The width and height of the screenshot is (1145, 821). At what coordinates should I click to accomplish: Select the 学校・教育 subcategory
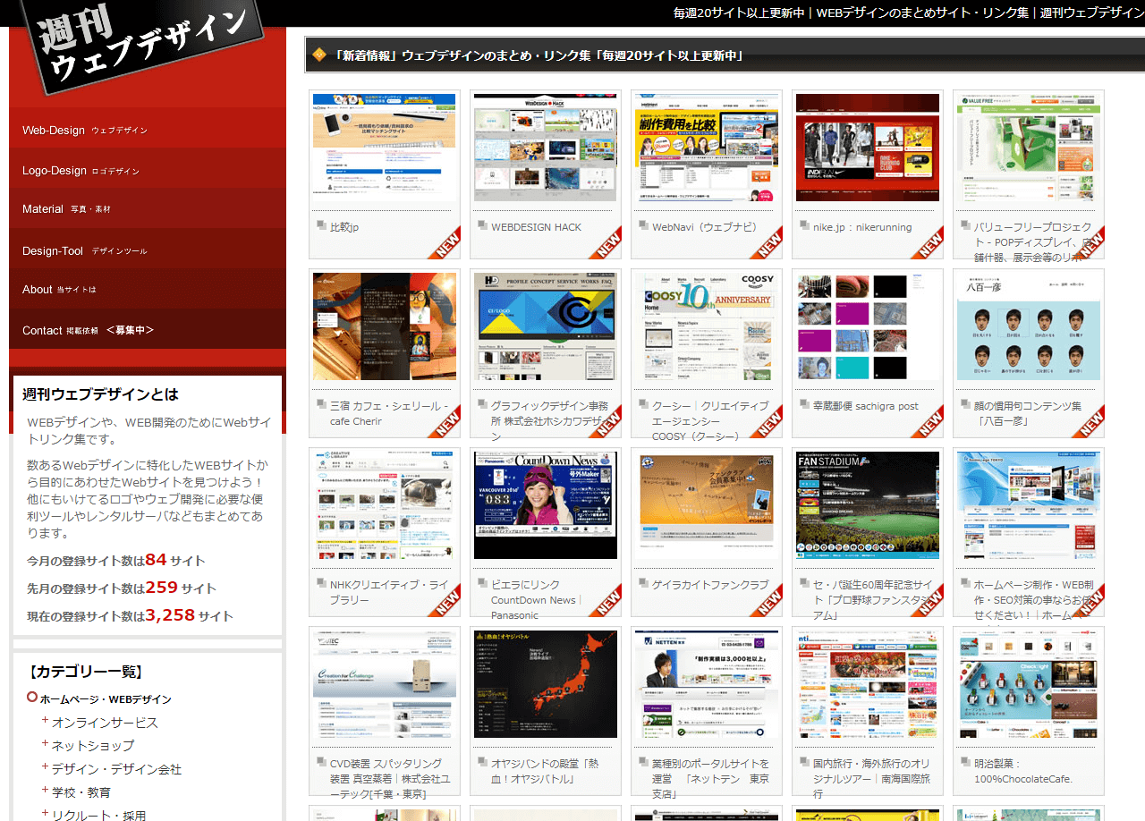pyautogui.click(x=81, y=792)
